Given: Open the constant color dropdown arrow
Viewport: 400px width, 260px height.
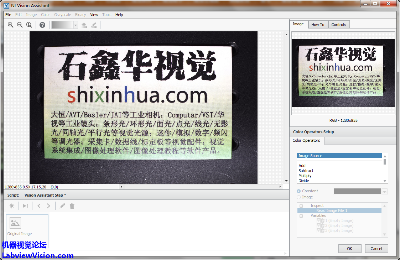Looking at the screenshot, I should 384,192.
